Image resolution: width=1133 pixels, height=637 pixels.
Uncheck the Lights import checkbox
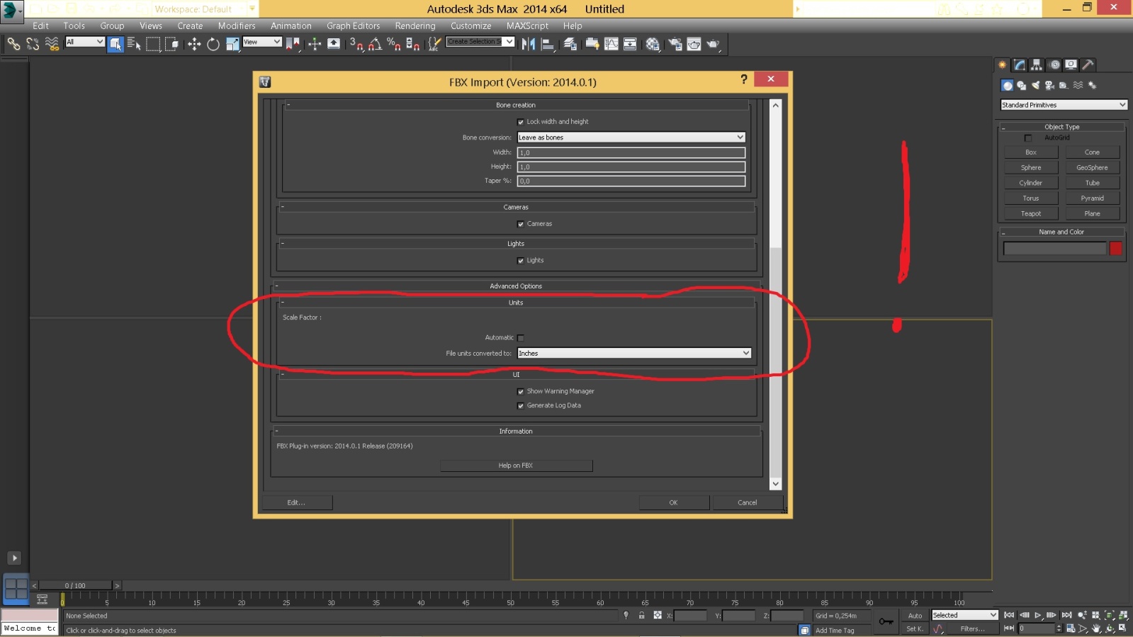coord(521,261)
